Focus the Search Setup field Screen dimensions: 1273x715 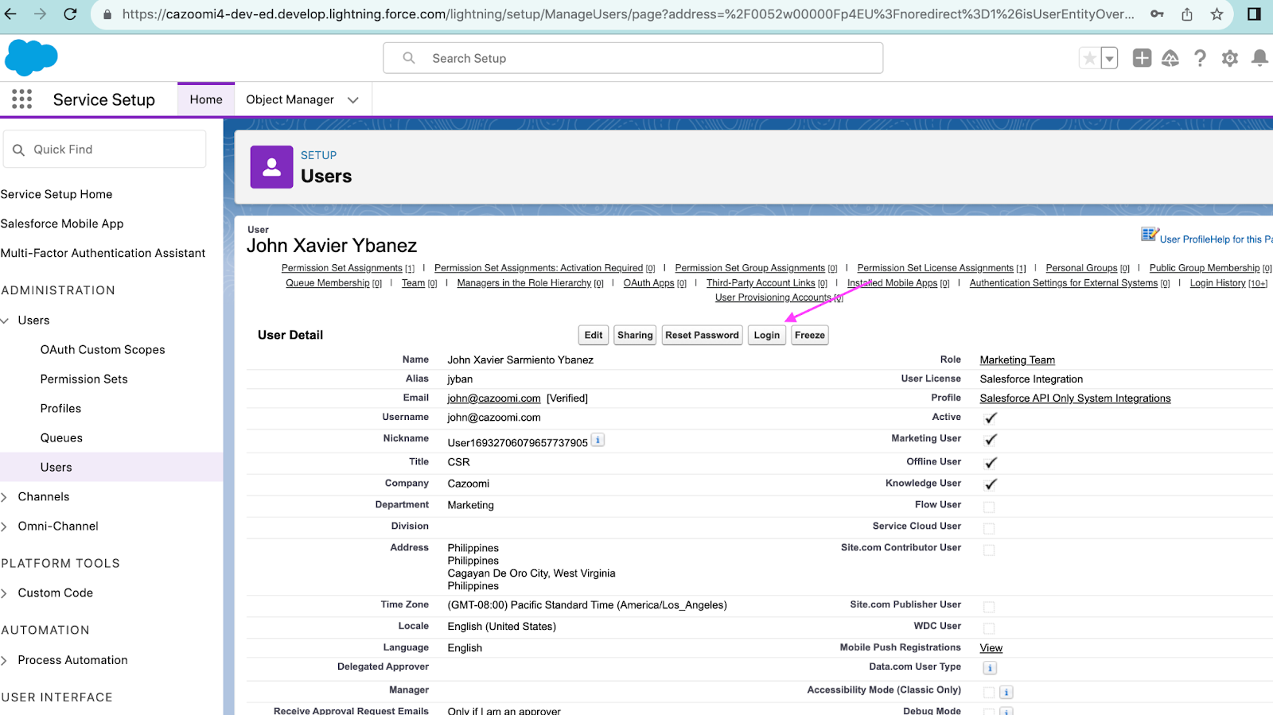633,58
